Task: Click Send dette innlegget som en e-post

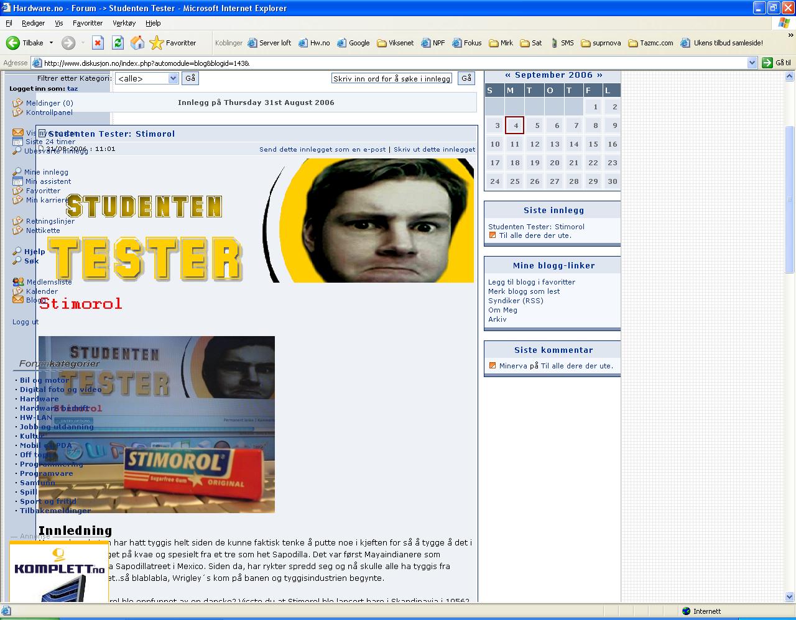Action: 323,150
